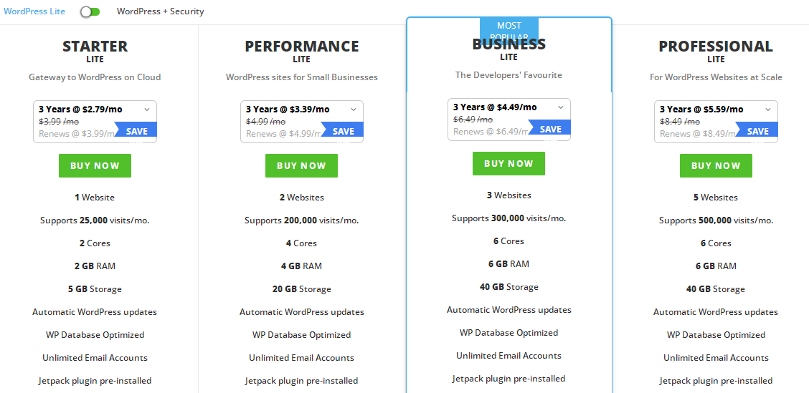
Task: Click the SAVE ribbon on Professional plan
Action: [x=758, y=131]
